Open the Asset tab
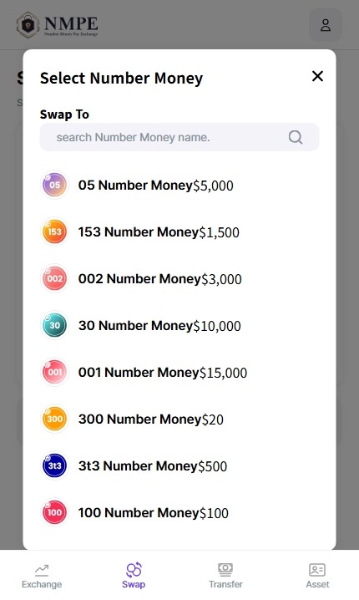The height and width of the screenshot is (600, 359). pos(317,576)
